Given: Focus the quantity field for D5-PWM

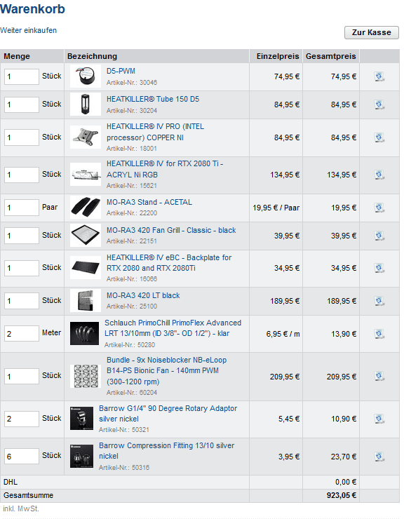Looking at the screenshot, I should (x=22, y=76).
